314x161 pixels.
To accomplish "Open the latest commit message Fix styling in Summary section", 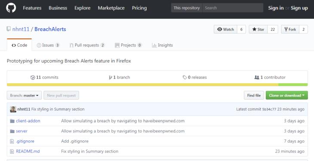I will 58,109.
